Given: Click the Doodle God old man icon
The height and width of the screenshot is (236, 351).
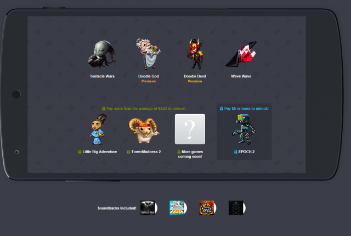Looking at the screenshot, I should (148, 54).
